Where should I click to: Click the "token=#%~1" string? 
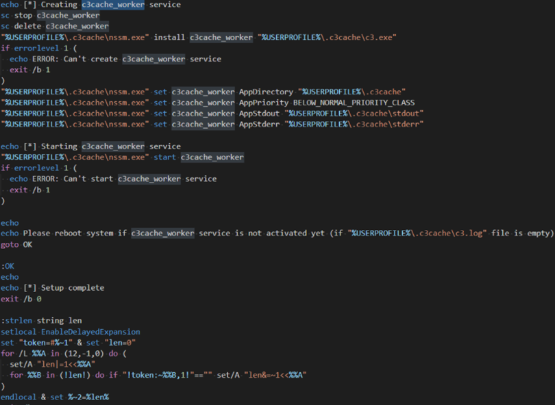coord(46,343)
